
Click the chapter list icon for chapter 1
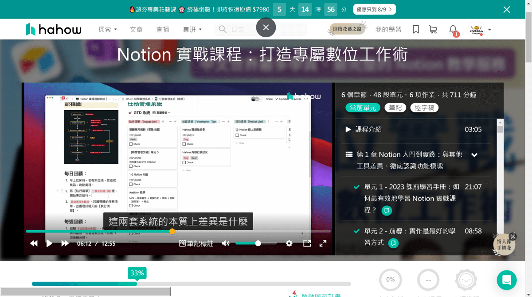[x=349, y=154]
